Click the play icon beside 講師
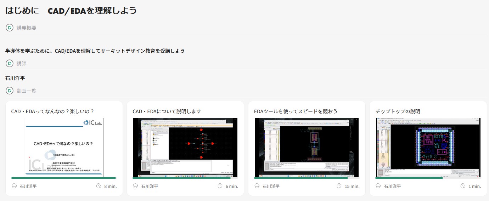489x201 pixels. [x=10, y=63]
